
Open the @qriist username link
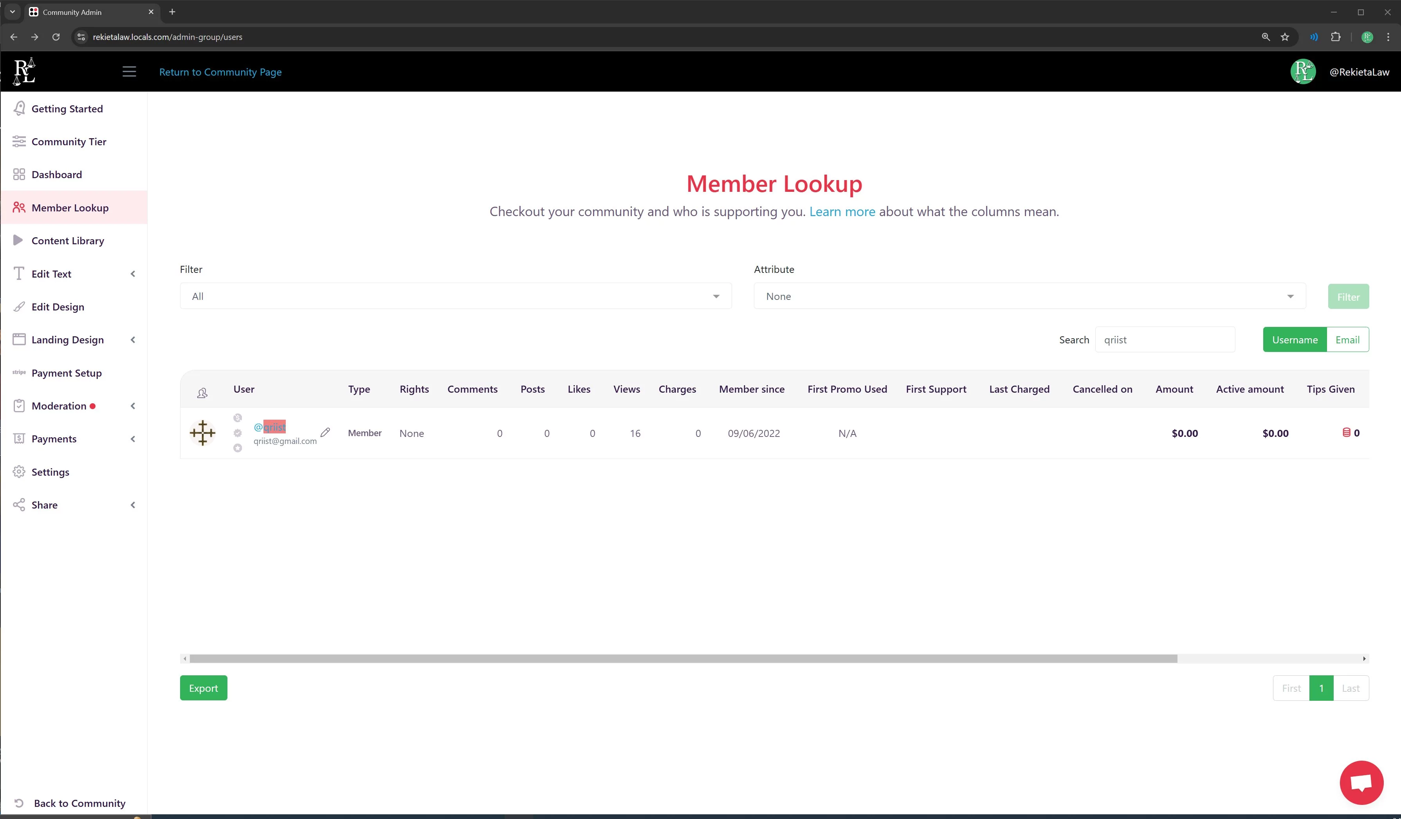pyautogui.click(x=270, y=426)
